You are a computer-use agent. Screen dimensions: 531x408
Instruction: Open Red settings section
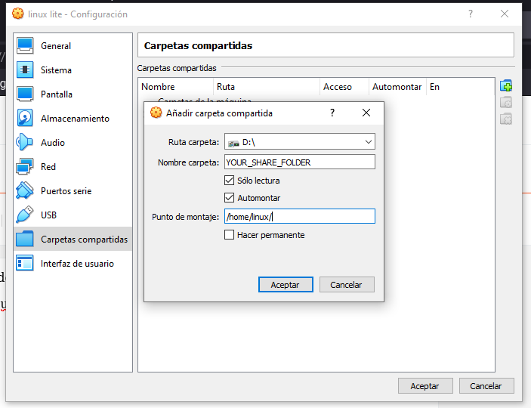73,167
